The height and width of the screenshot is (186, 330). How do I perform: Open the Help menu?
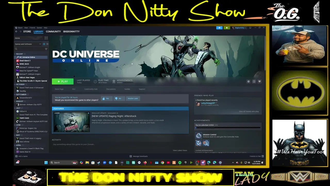(x=45, y=28)
